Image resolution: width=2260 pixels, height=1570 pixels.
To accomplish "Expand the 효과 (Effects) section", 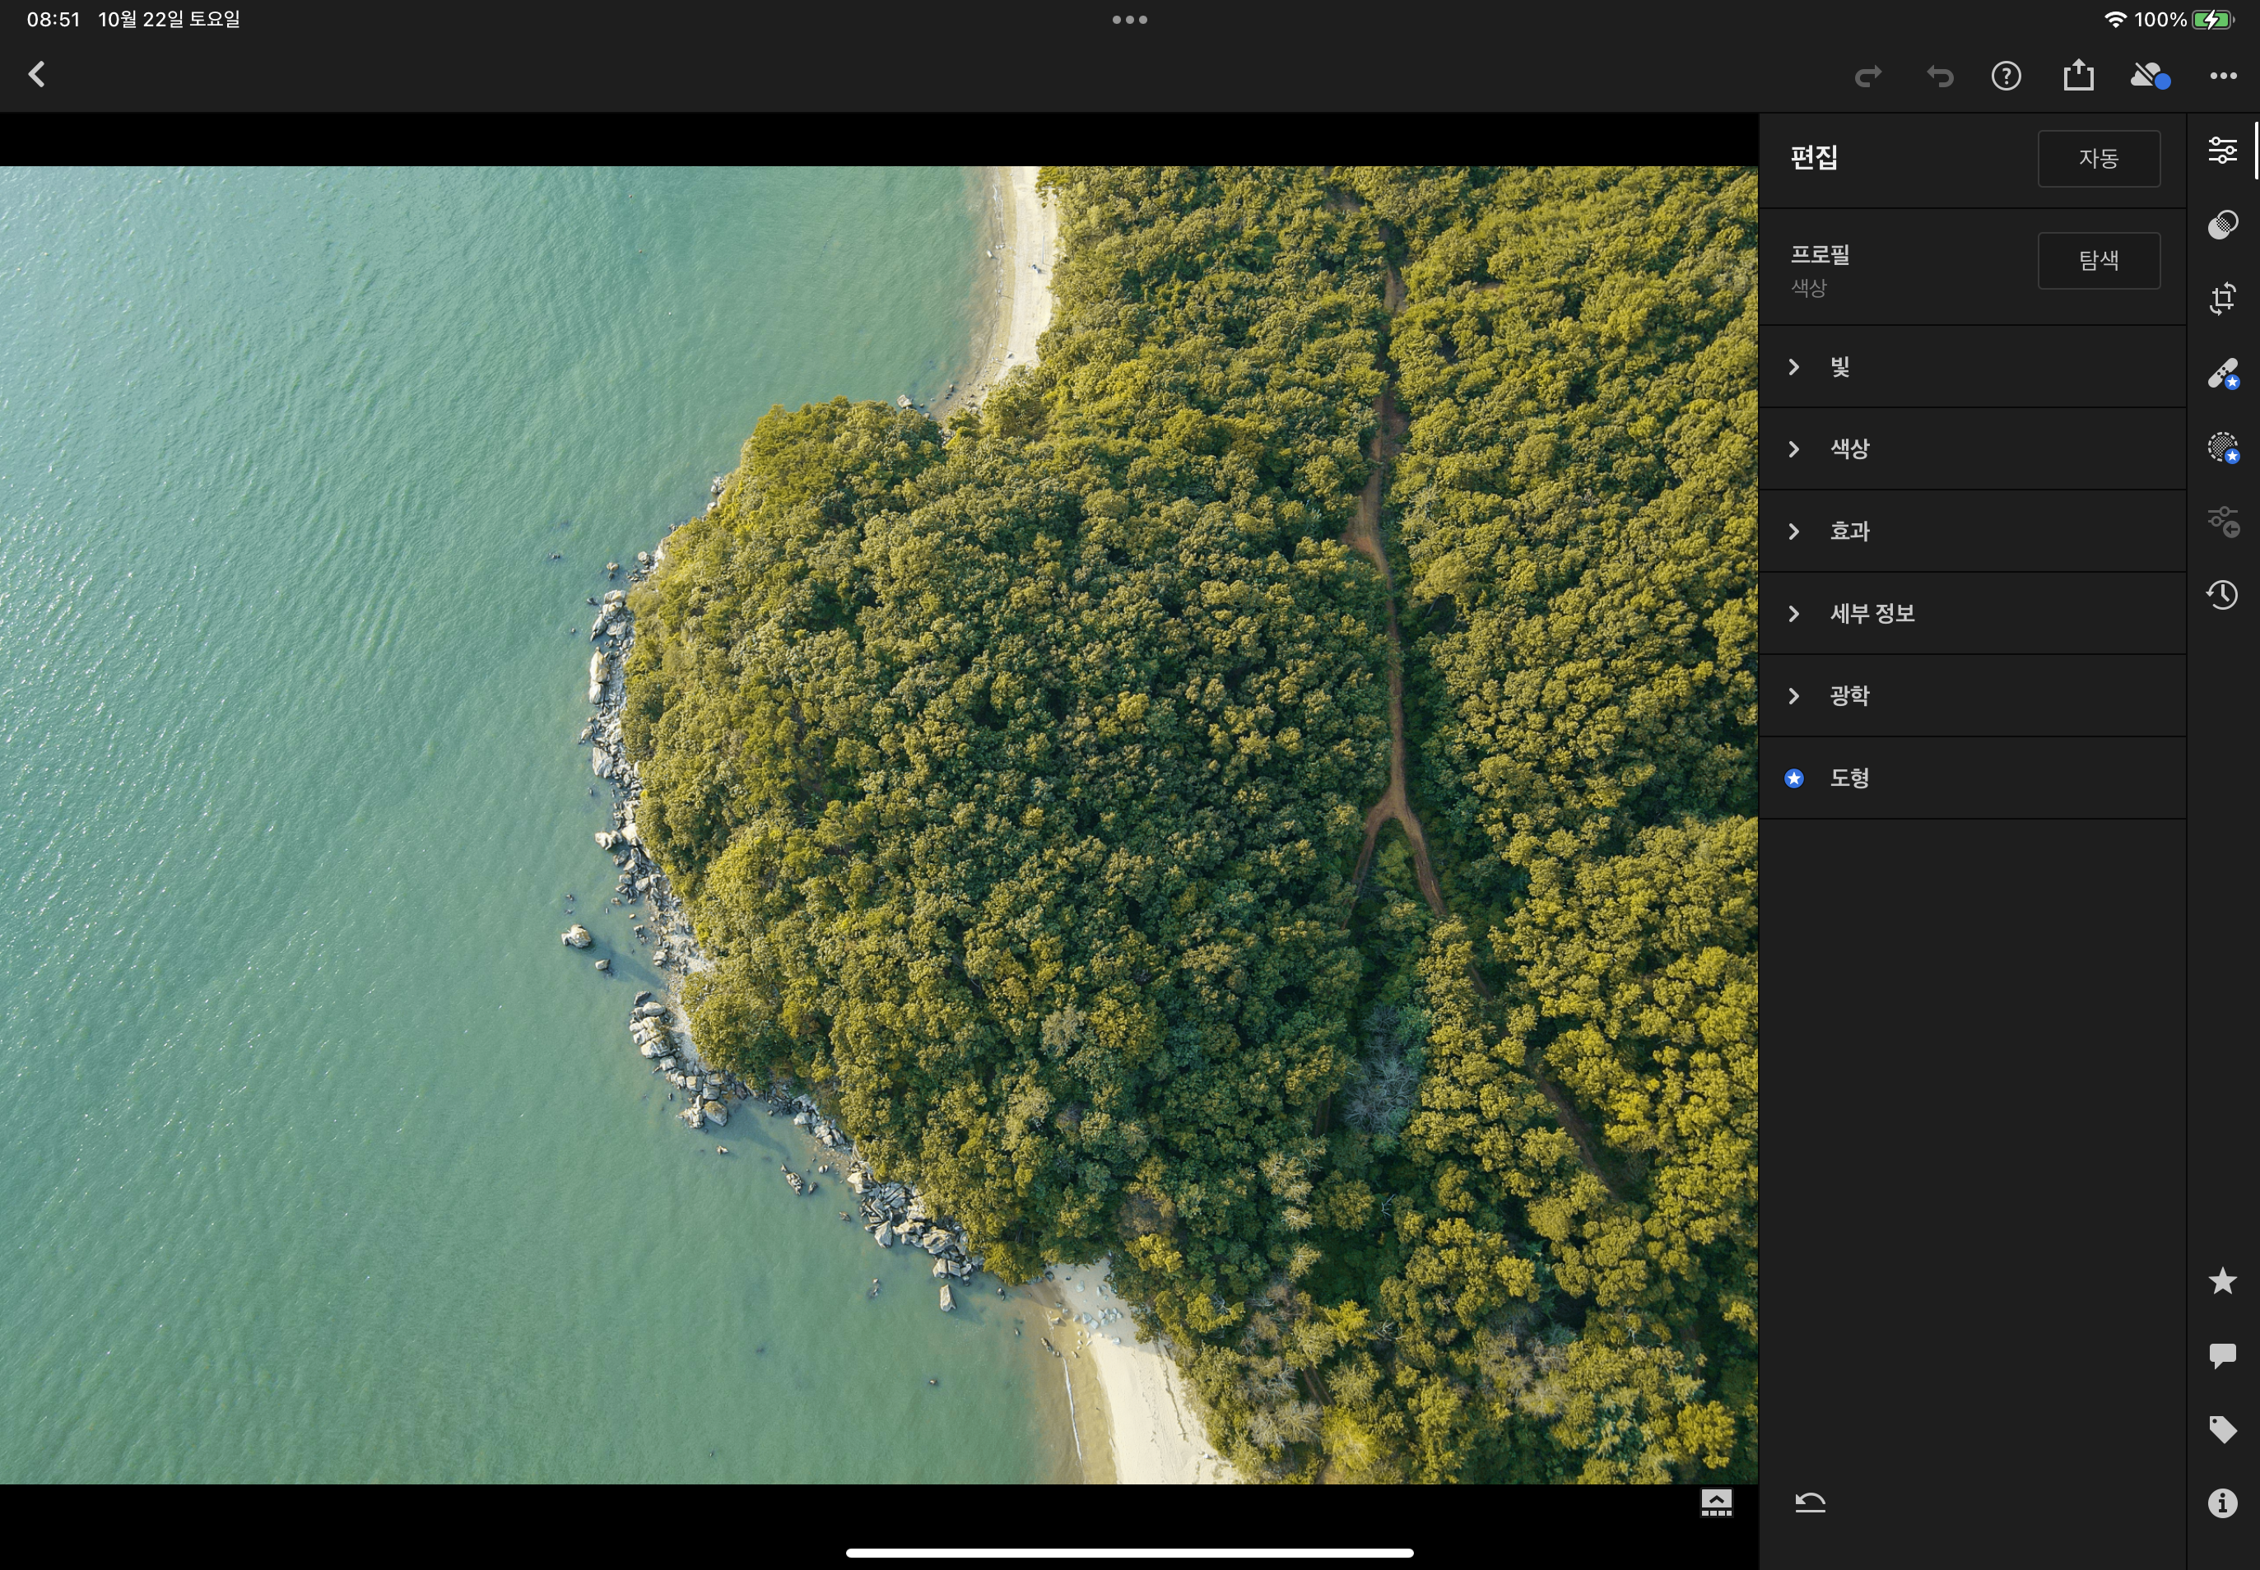I will click(x=1848, y=532).
